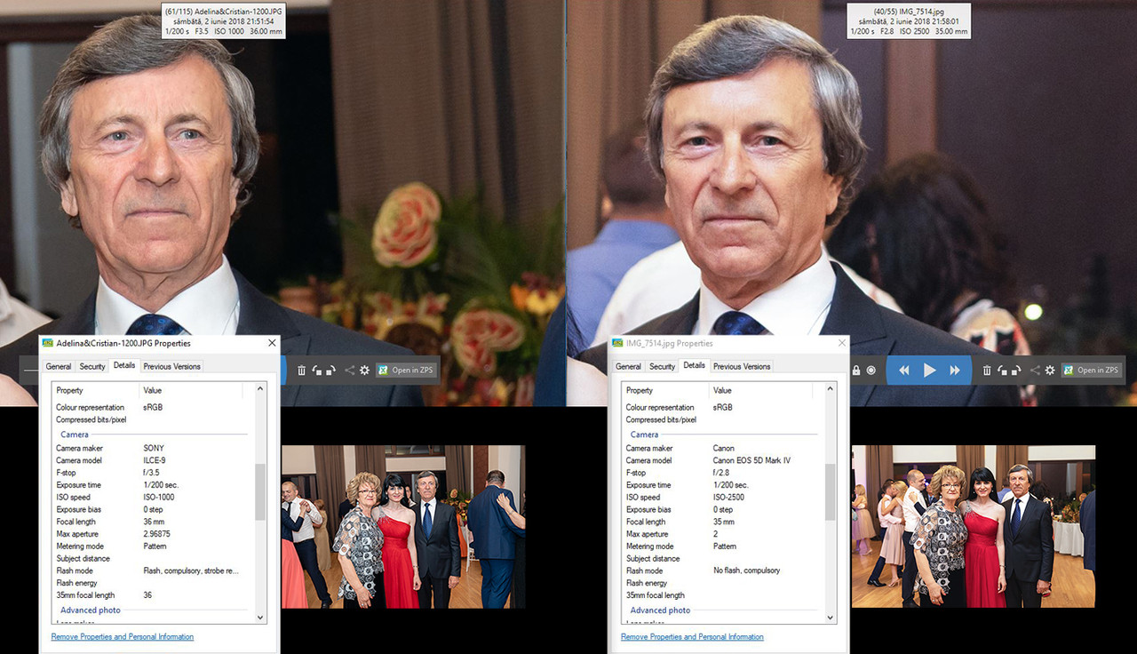Image resolution: width=1137 pixels, height=654 pixels.
Task: Select the f/3.5 F-stop value
Action: coord(152,474)
